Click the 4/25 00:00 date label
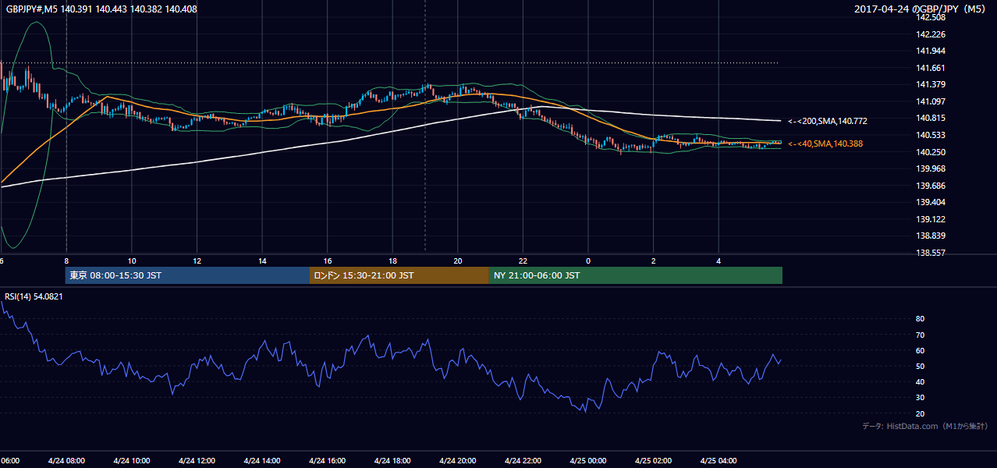 588,460
